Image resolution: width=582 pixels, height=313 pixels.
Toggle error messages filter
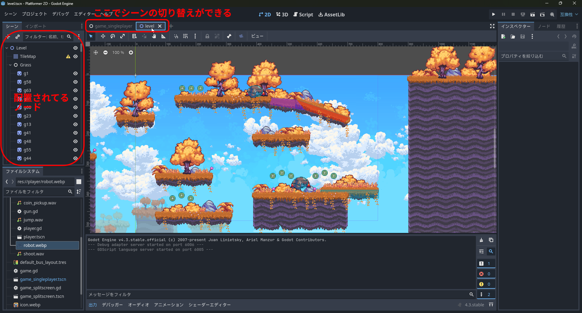[486, 274]
